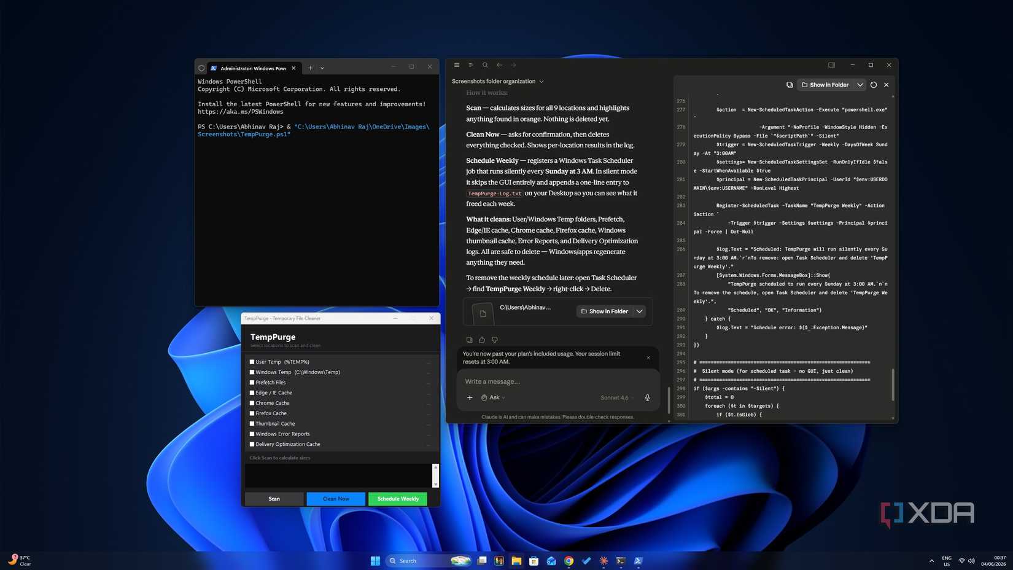
Task: Open the Claude app icon in taskbar
Action: click(x=604, y=561)
